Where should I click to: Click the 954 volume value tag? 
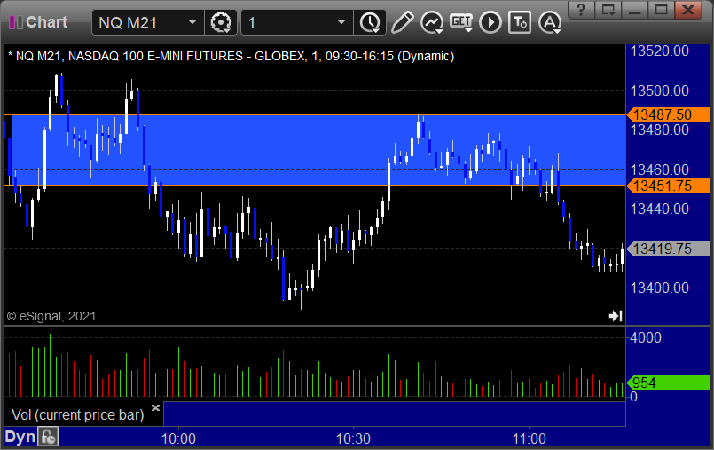tap(669, 383)
